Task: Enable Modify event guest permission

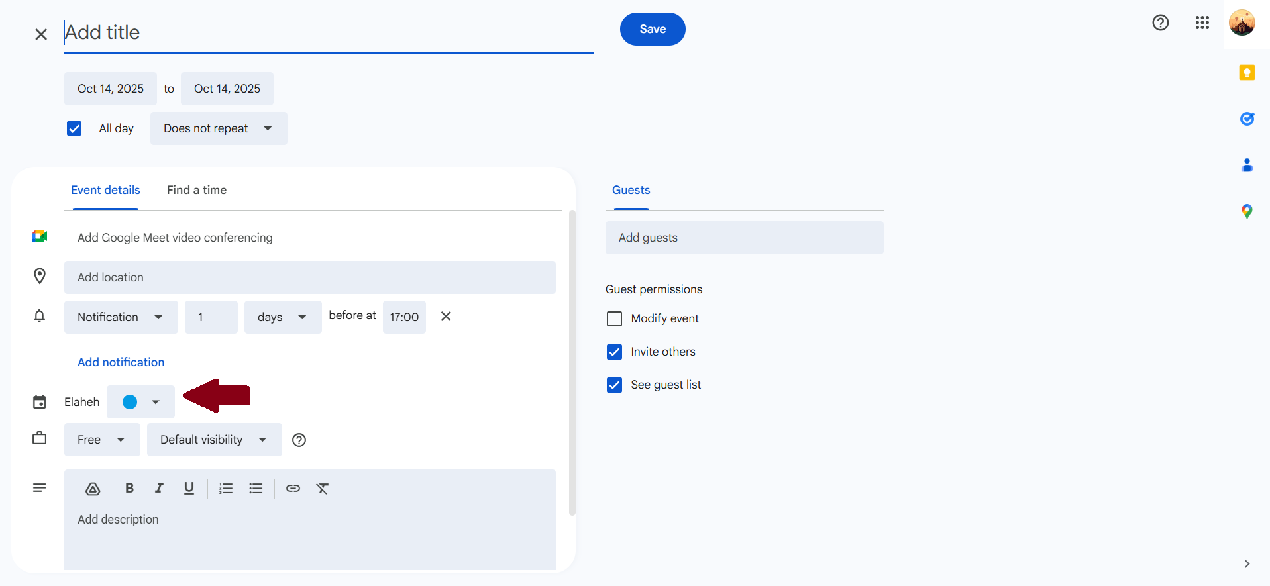Action: [614, 318]
